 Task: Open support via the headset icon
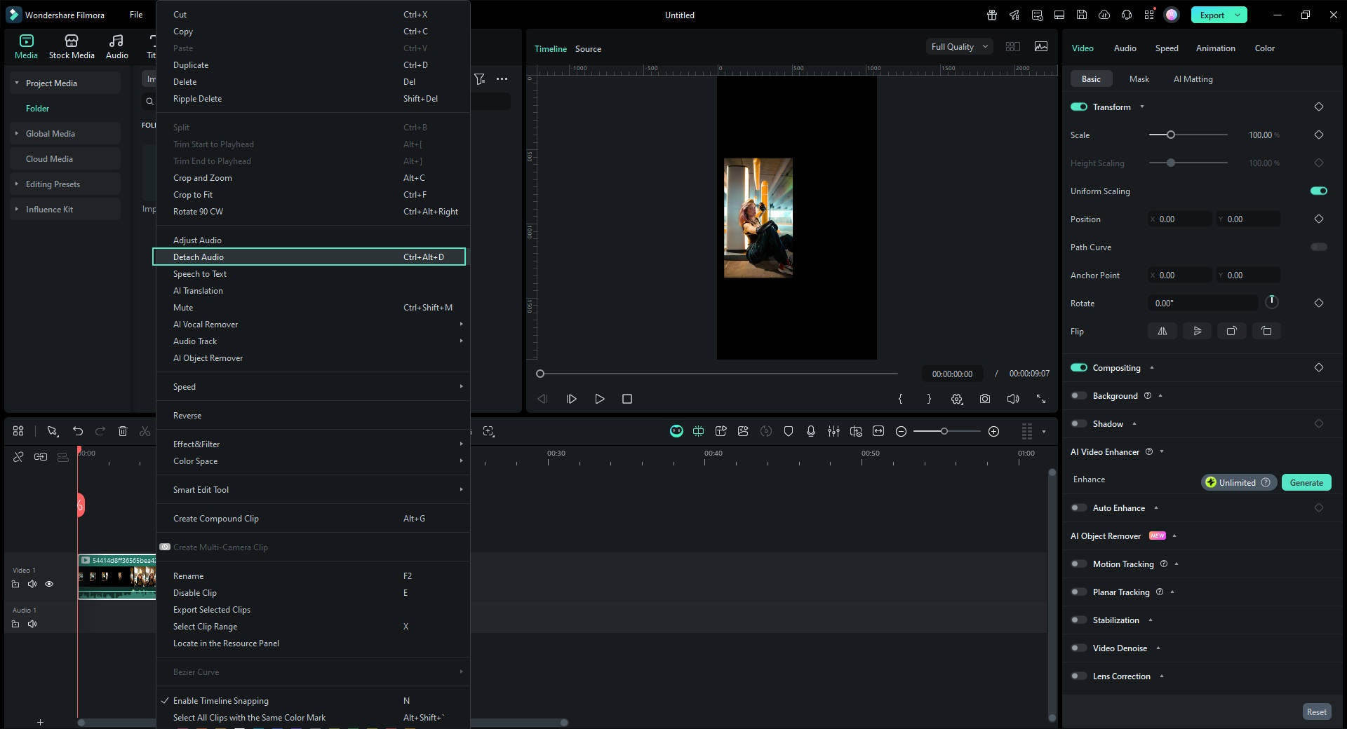(1125, 14)
